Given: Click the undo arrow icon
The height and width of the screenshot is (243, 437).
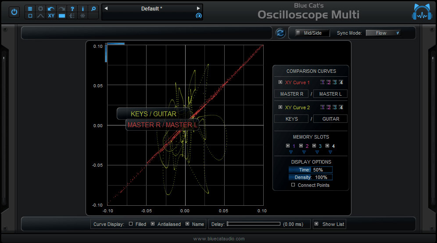Looking at the screenshot, I should click(51, 9).
